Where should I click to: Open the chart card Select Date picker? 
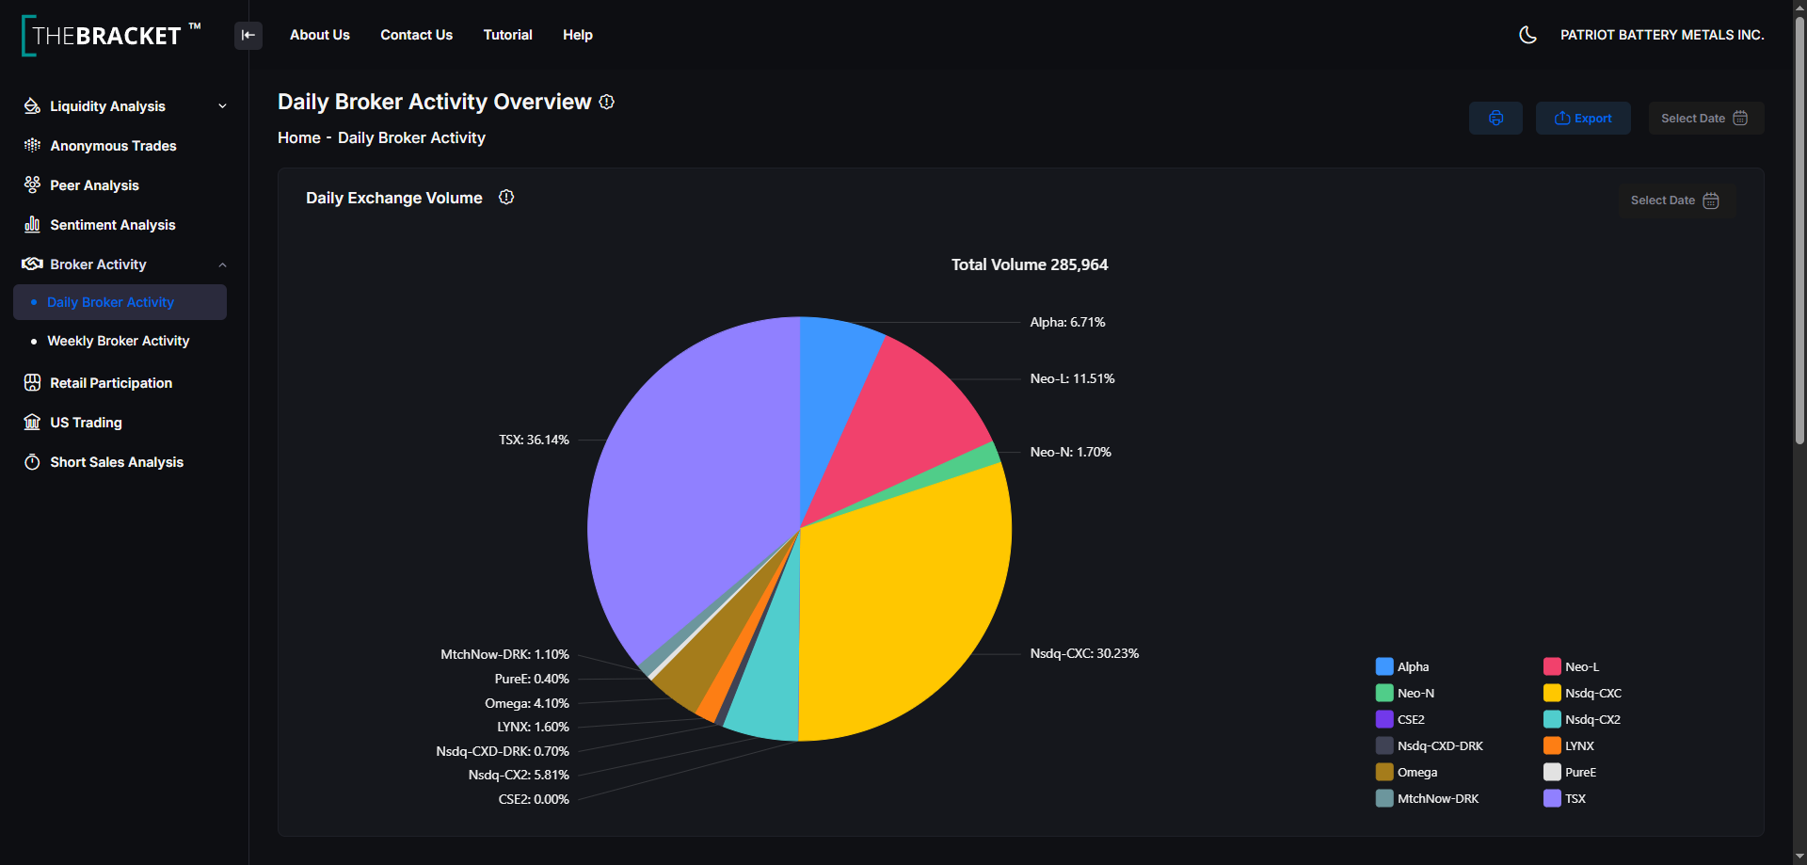1677,200
